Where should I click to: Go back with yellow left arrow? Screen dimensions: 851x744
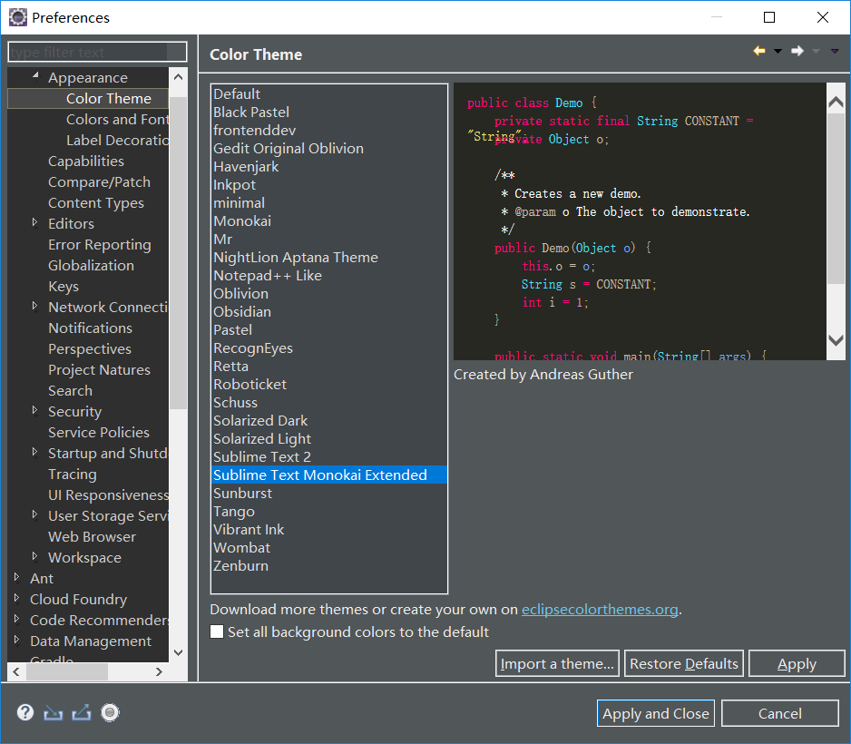coord(759,51)
